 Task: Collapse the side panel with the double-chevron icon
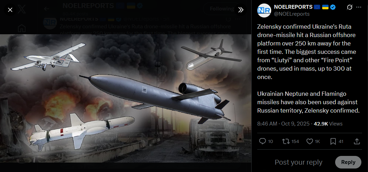[x=241, y=10]
